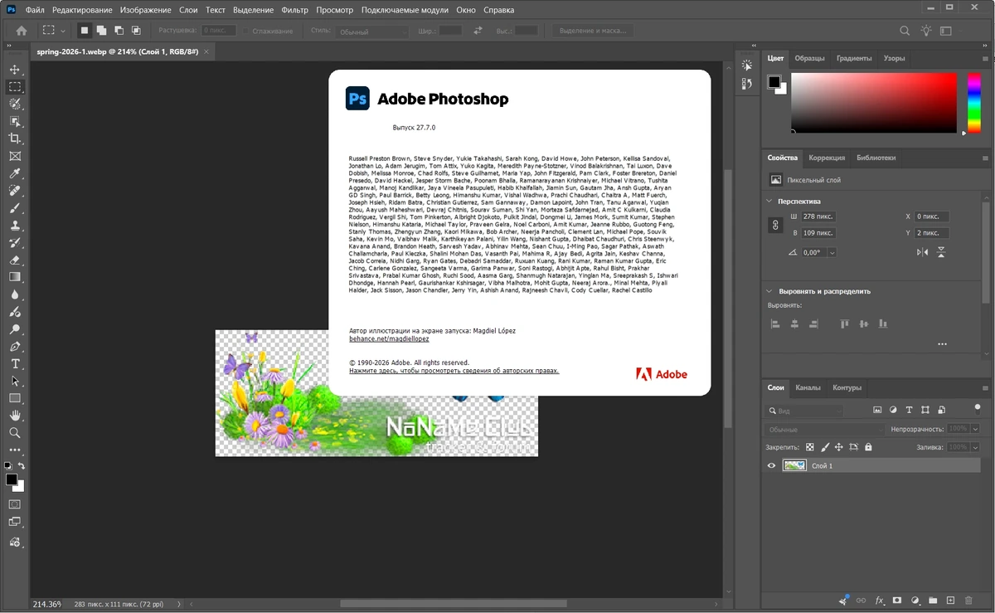This screenshot has height=613, width=995.
Task: Create a new group folder
Action: point(933,601)
